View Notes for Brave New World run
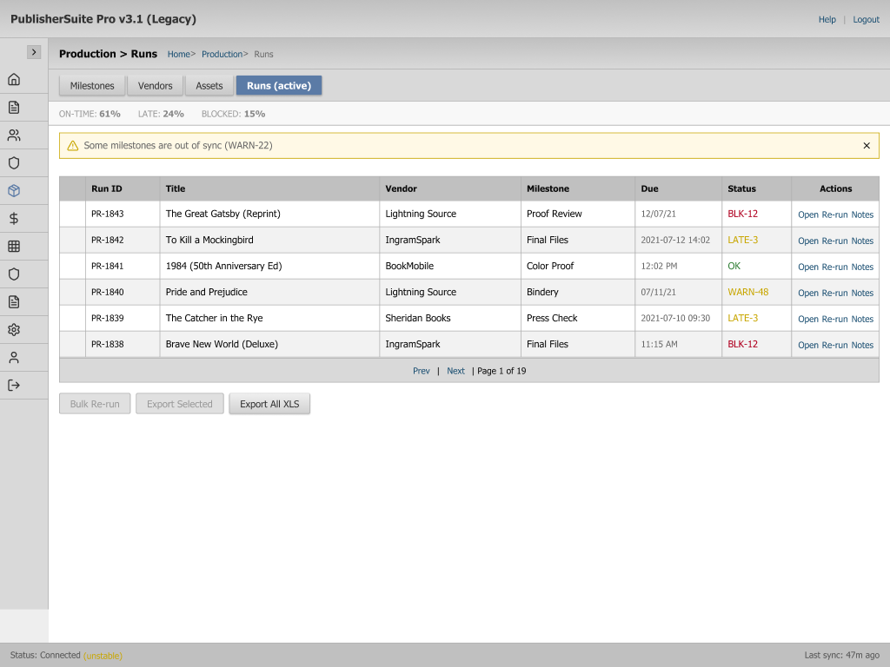Screen dimensions: 890x667 (x=862, y=345)
